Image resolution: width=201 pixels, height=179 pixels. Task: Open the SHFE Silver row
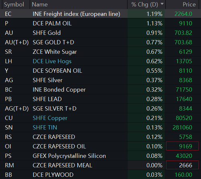47,80
